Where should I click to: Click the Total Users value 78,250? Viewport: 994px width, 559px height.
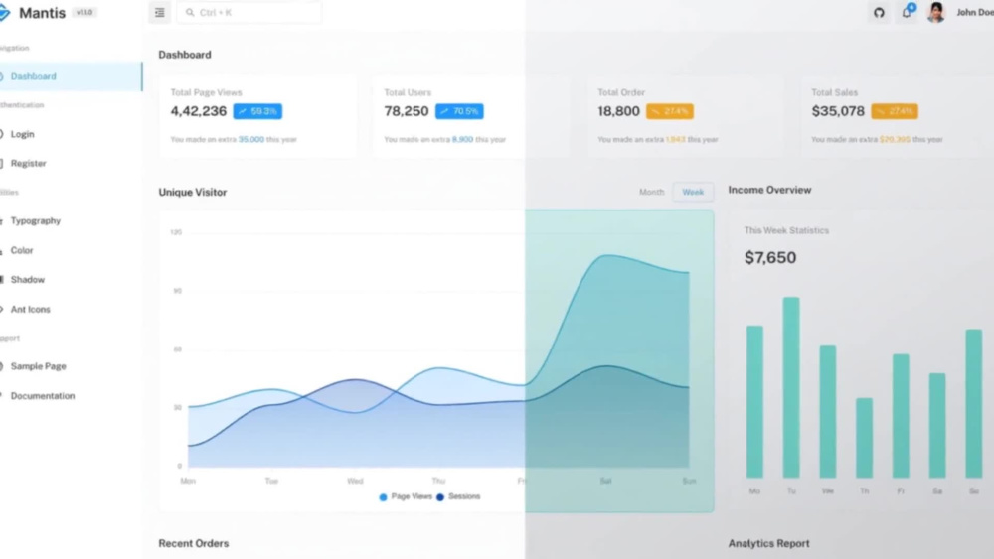[x=407, y=111]
